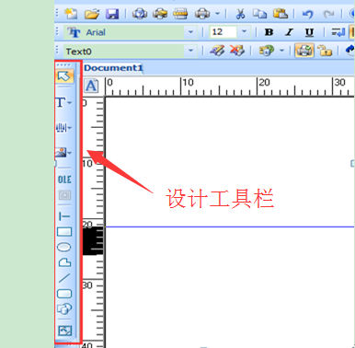Undo the last action
355x348 pixels.
(307, 14)
